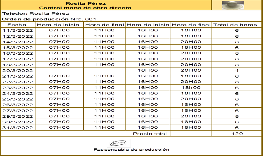263x156 pixels.
Task: Click the date cell 25/3/2022
Action: coord(18,99)
